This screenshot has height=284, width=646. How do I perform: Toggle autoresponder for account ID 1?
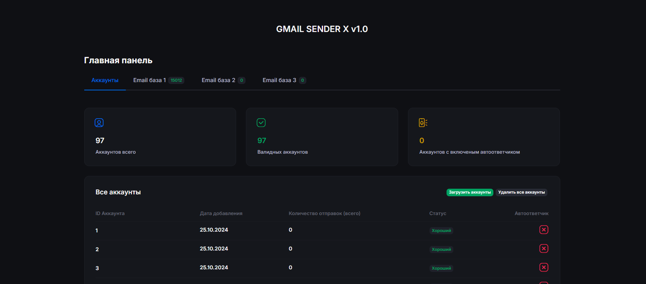click(544, 230)
